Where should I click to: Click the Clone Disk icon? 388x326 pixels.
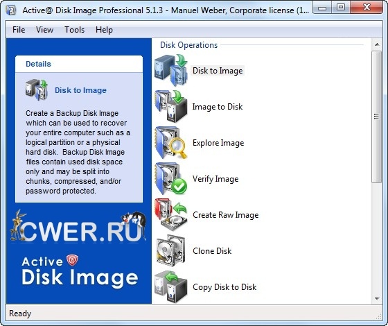tap(171, 251)
